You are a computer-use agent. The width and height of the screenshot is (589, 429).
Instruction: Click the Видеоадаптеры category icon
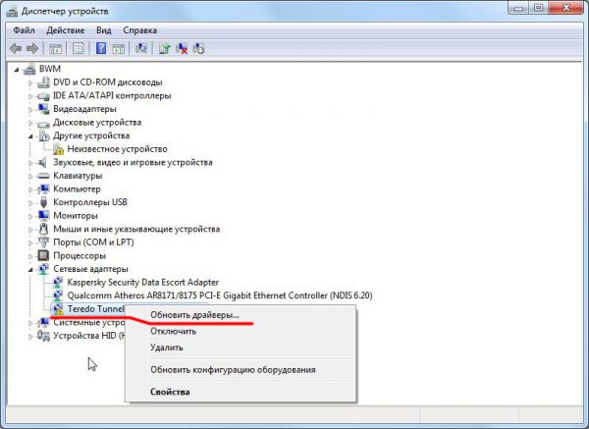43,109
